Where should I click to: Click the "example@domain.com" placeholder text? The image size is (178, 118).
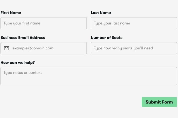coord(33,48)
